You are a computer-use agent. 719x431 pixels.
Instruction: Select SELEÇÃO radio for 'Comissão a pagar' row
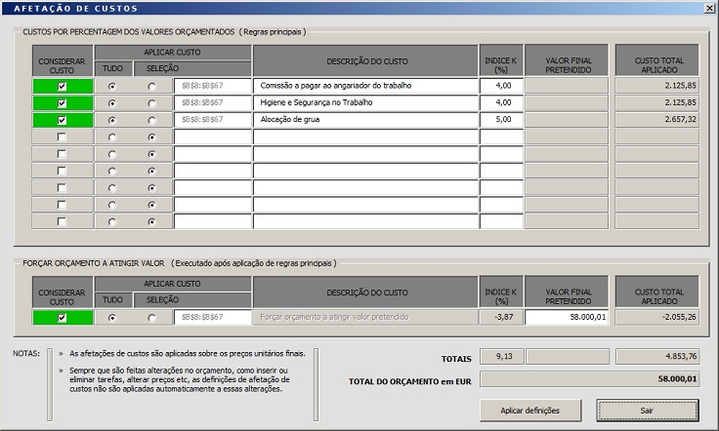151,87
